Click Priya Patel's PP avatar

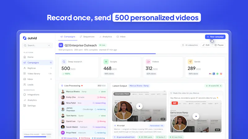pos(63,133)
